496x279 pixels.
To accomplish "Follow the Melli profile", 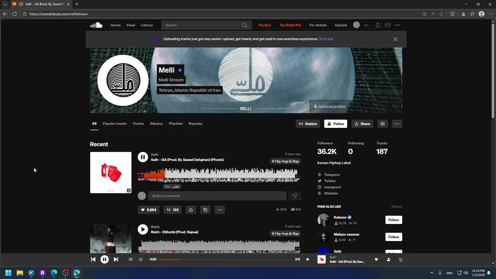I will (336, 124).
